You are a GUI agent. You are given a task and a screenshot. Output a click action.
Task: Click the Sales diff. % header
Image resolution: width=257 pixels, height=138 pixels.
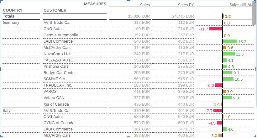(240, 5)
